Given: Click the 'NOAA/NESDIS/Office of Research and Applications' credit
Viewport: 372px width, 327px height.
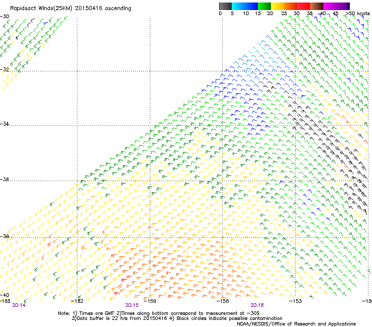Looking at the screenshot, I should 296,324.
